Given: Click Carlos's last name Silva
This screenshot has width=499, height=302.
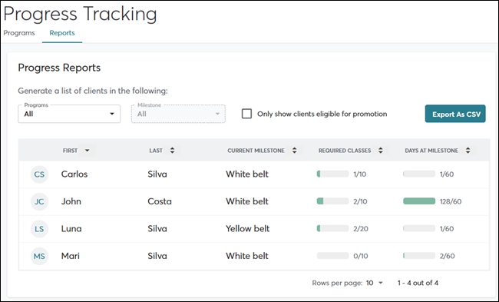Looking at the screenshot, I should pyautogui.click(x=157, y=174).
